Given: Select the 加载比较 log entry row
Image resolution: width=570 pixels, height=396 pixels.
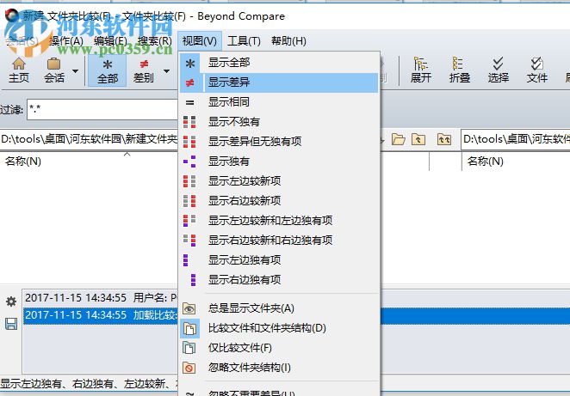Looking at the screenshot, I should tap(101, 314).
